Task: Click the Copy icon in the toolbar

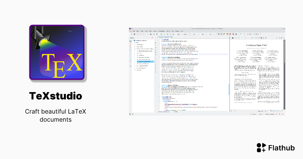Action: 151,34
